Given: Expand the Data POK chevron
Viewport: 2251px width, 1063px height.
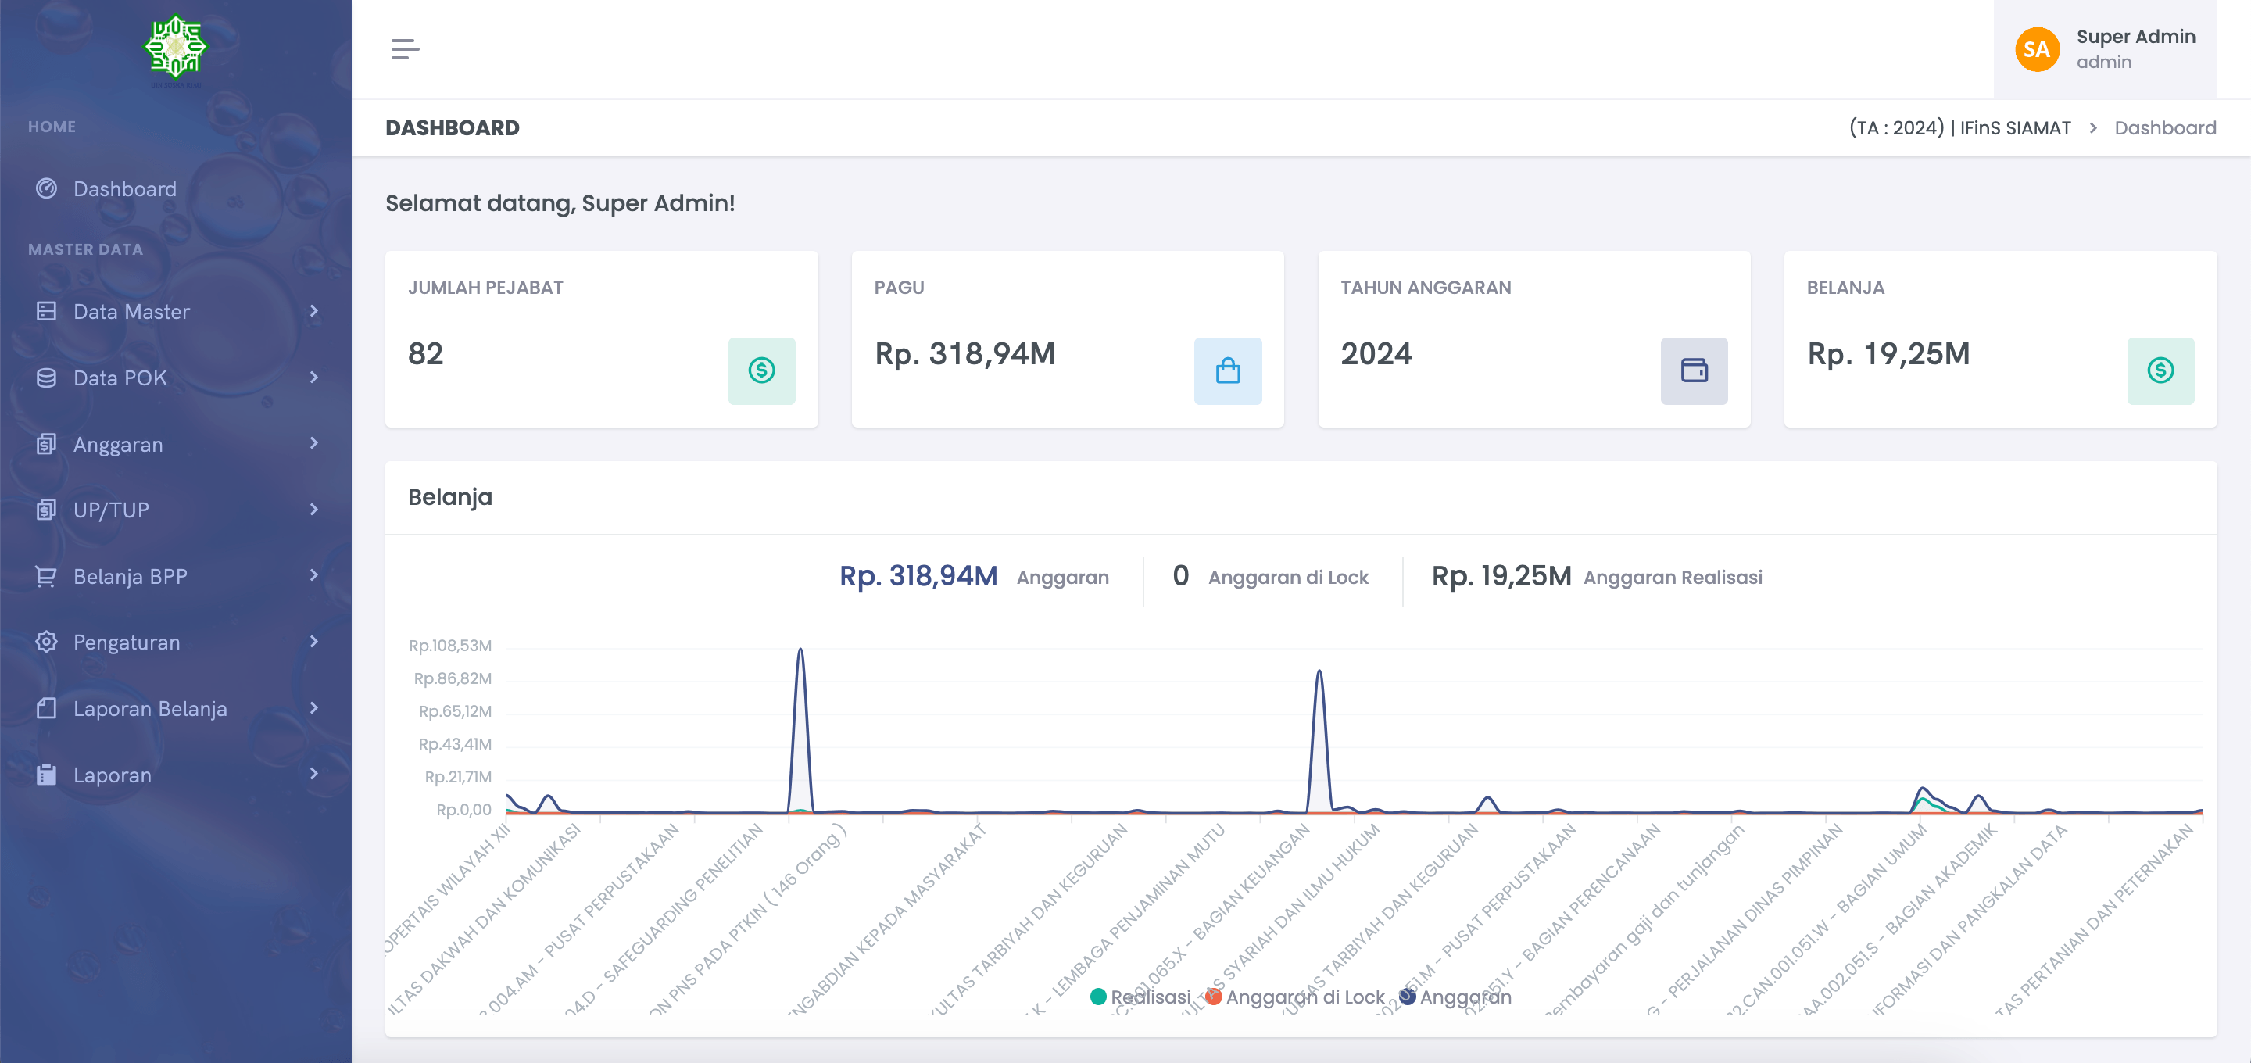Looking at the screenshot, I should point(313,378).
